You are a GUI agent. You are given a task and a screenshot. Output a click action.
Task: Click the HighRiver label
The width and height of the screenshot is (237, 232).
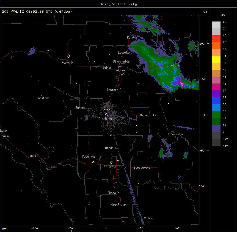pyautogui.click(x=118, y=205)
